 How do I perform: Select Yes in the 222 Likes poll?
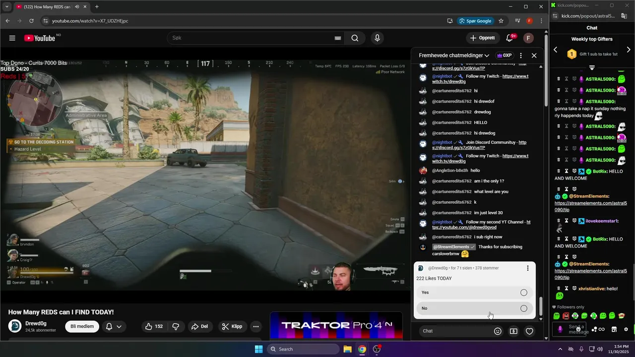[x=475, y=293]
